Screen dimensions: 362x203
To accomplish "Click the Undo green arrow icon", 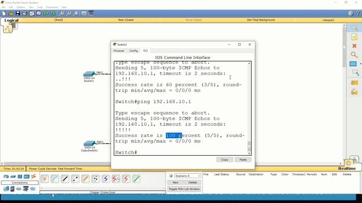I will [x=46, y=14].
